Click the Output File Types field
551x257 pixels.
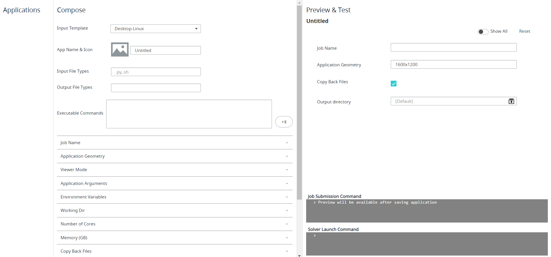[x=156, y=88]
